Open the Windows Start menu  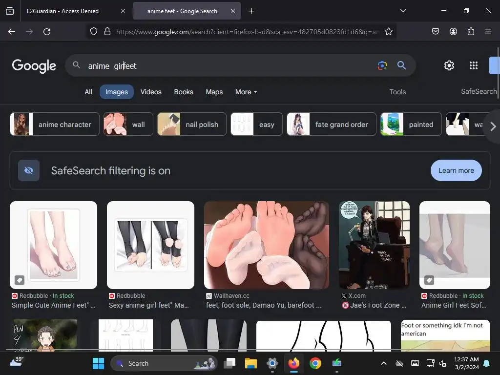click(x=98, y=363)
